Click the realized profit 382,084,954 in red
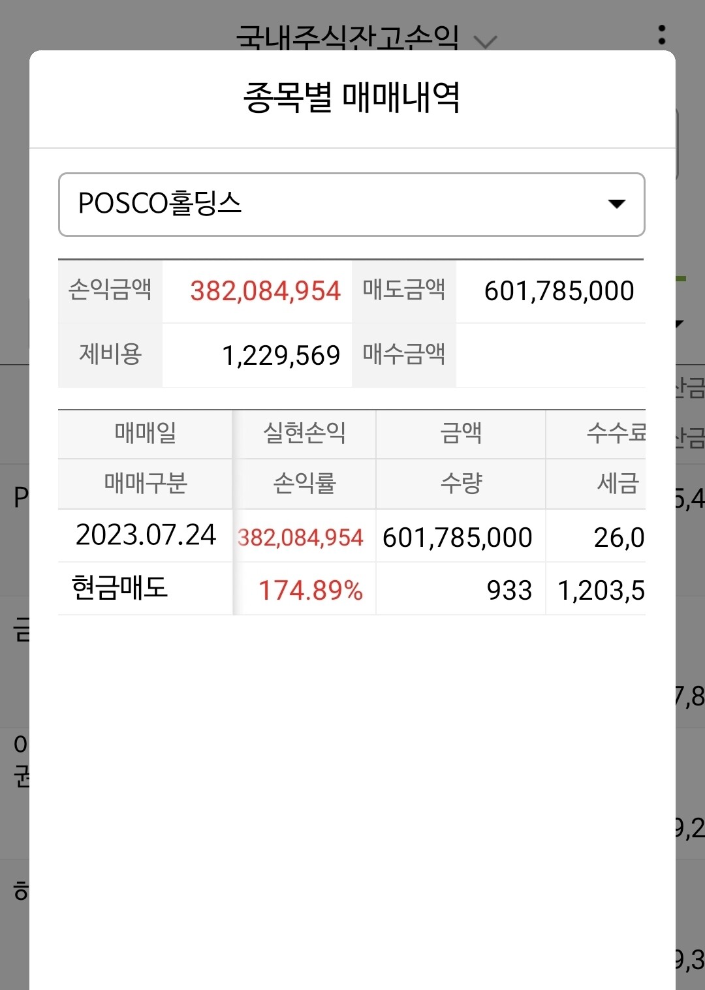Viewport: 705px width, 990px height. (301, 536)
